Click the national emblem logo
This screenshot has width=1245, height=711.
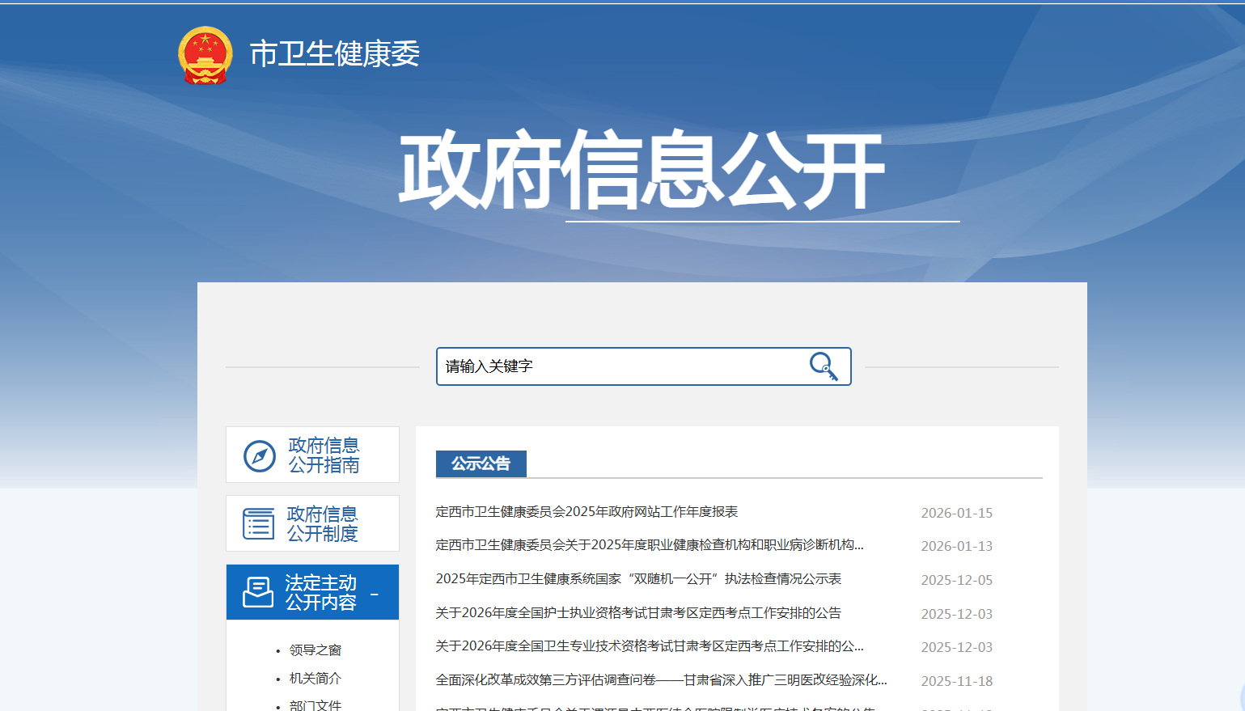205,55
